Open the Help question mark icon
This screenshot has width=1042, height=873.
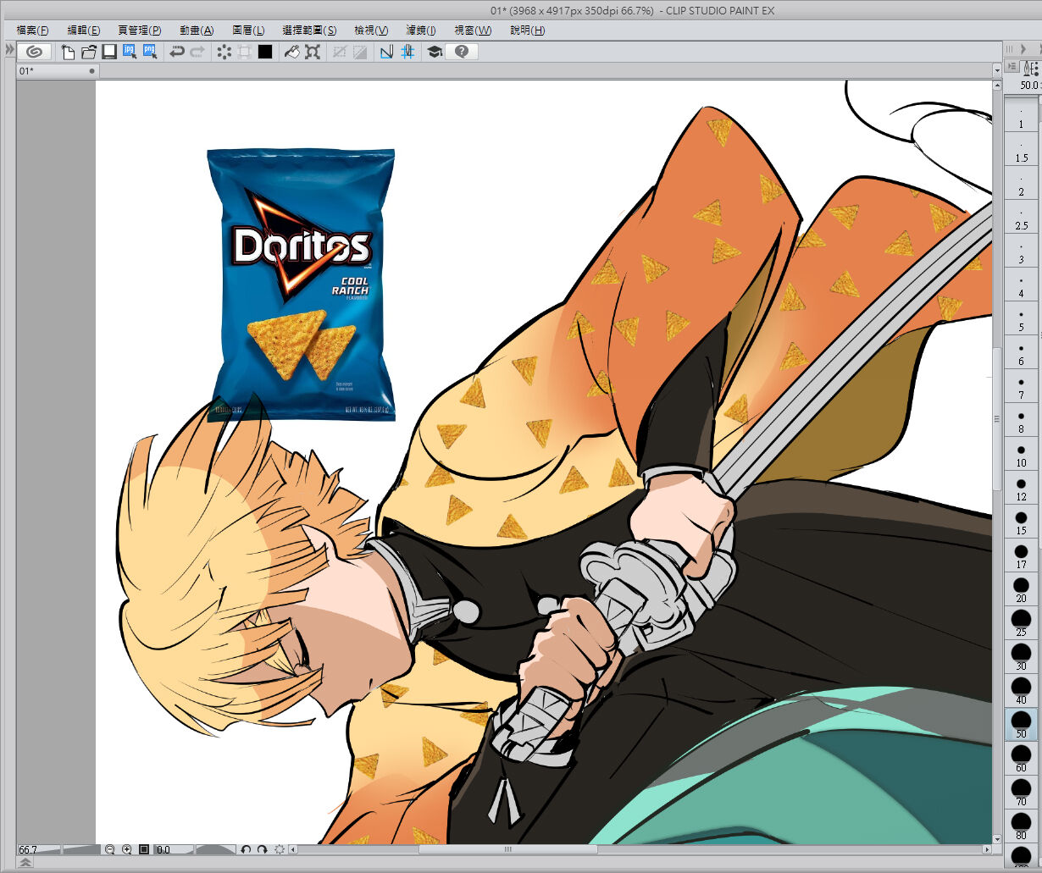tap(462, 52)
